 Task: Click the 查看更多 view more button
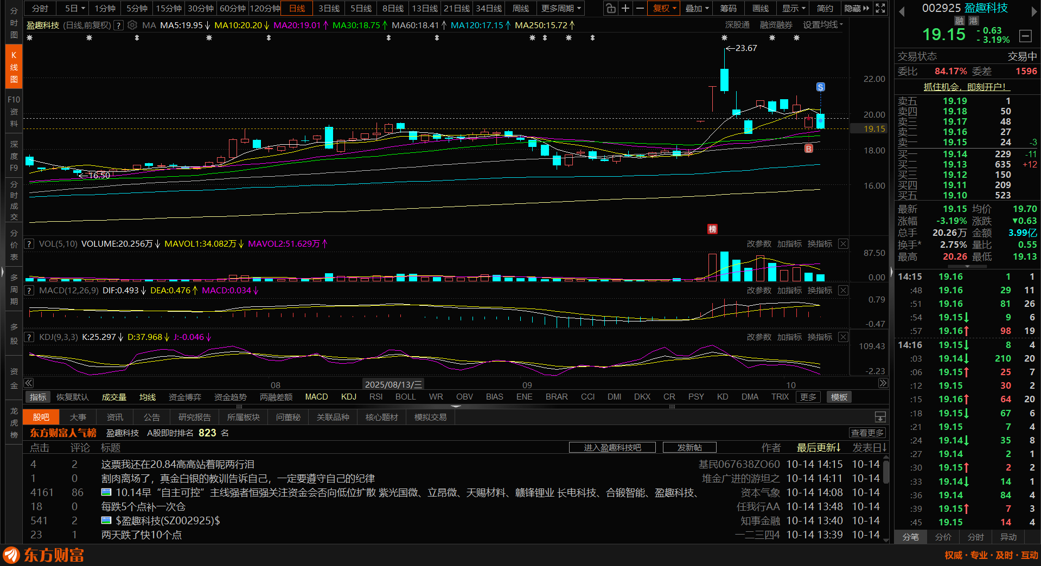[x=867, y=433]
